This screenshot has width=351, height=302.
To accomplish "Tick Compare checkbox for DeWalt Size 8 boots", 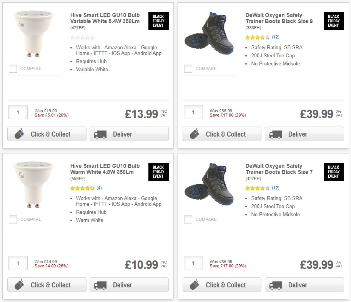I will (188, 69).
